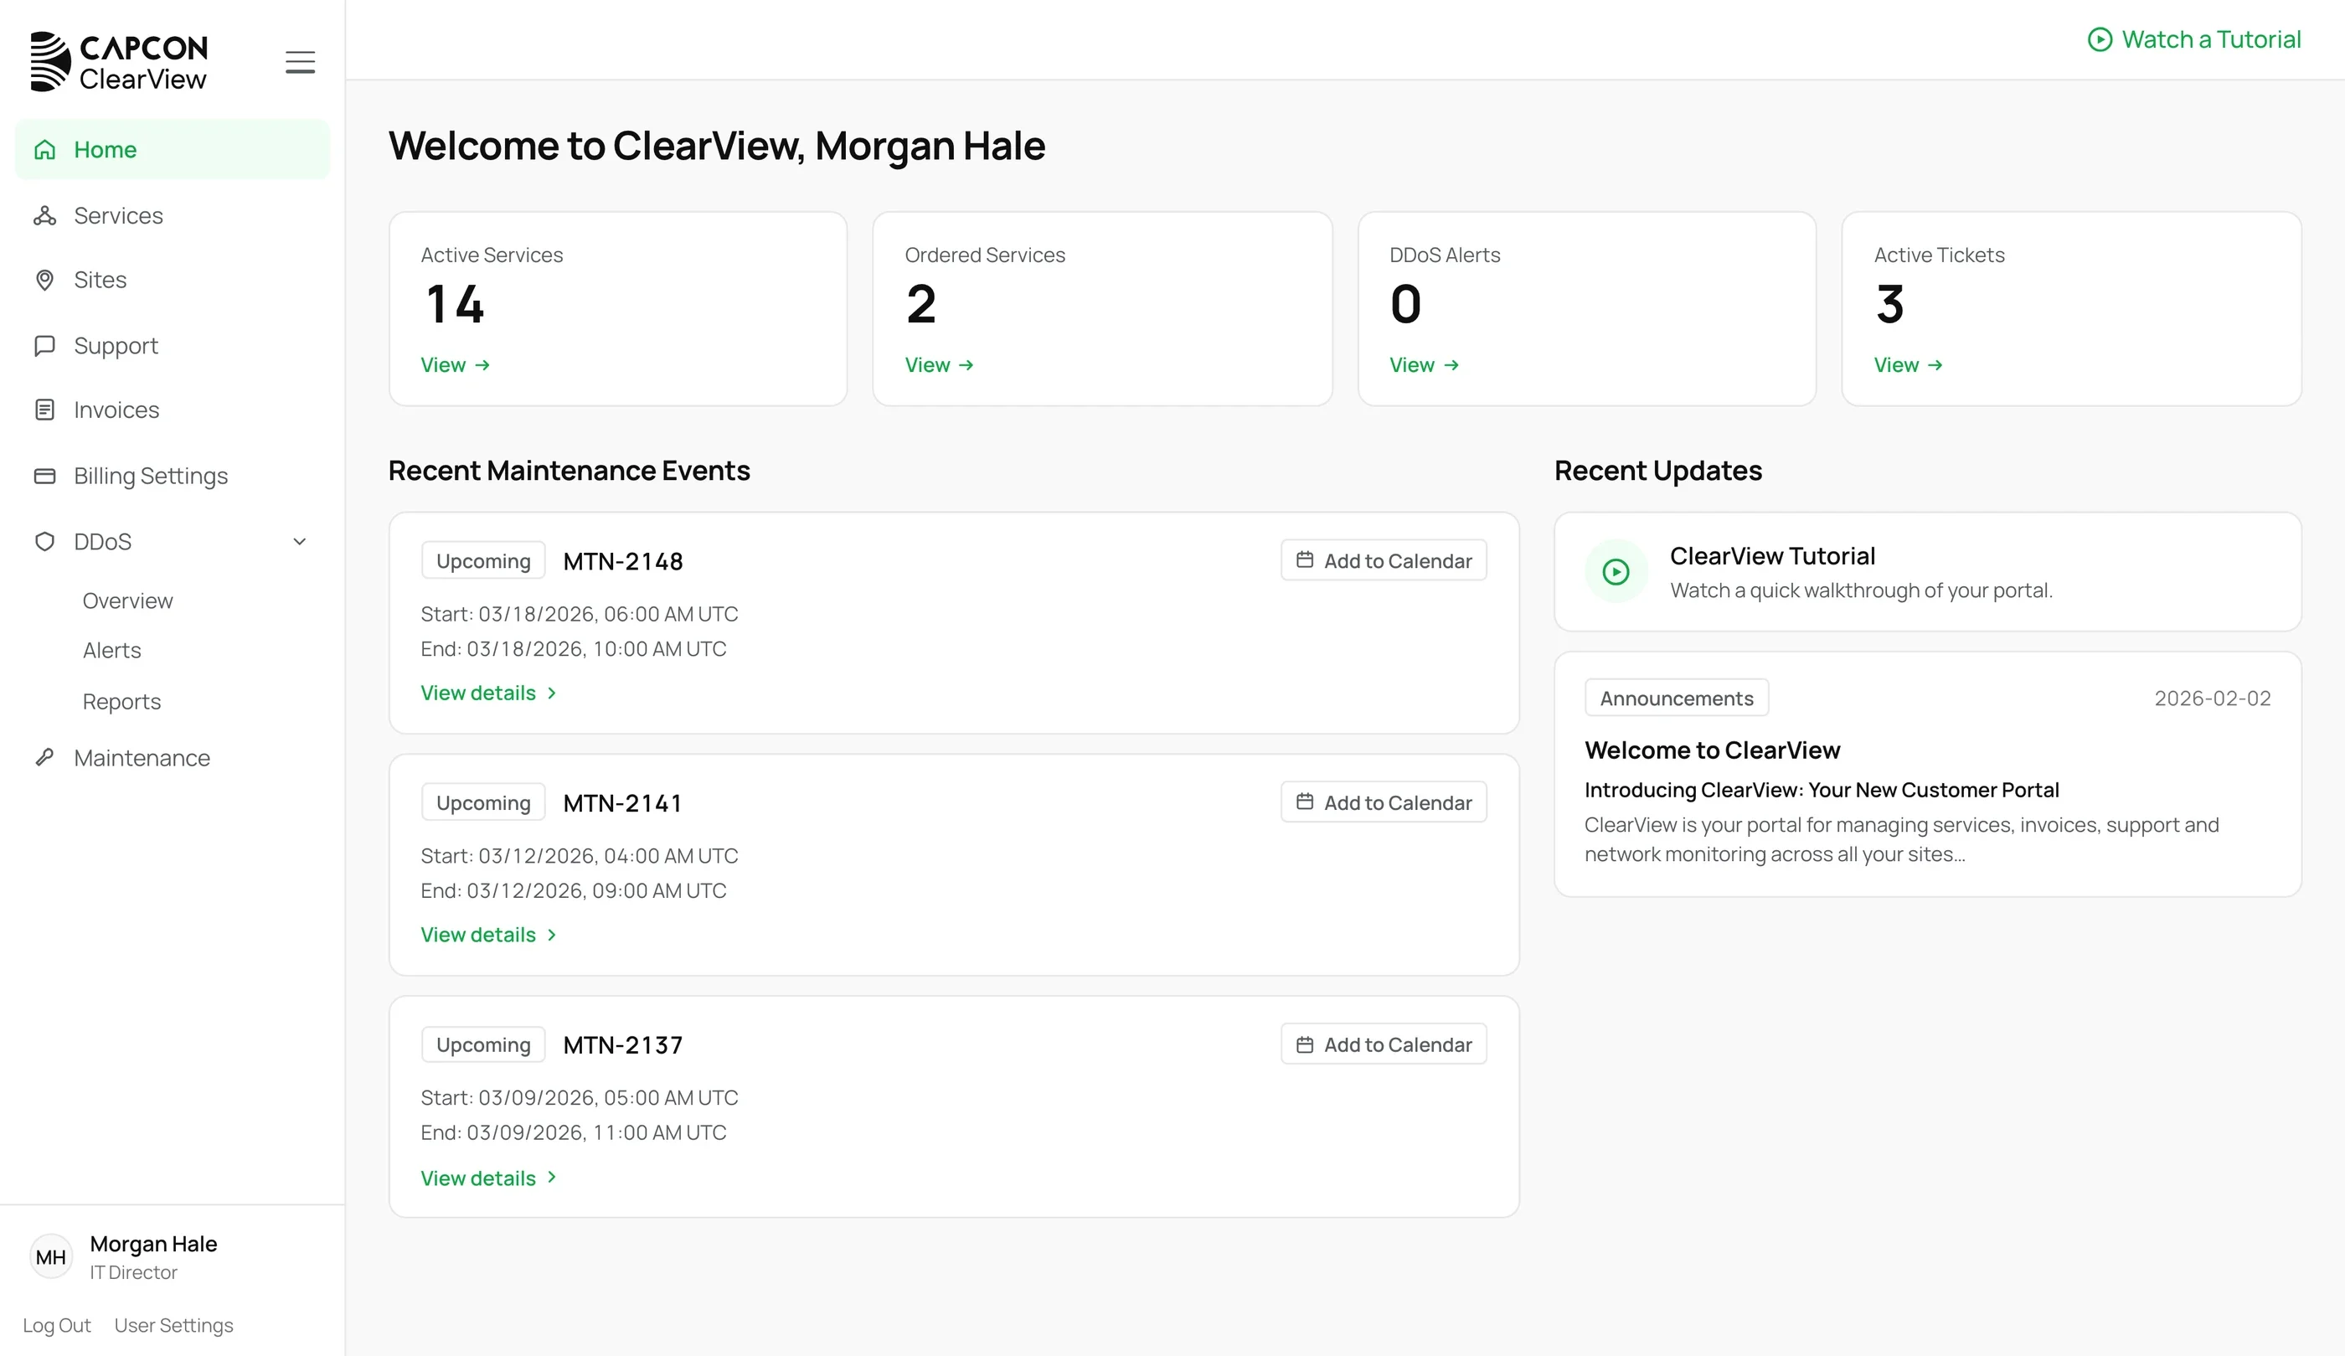Click the Invoices document icon
The height and width of the screenshot is (1356, 2345).
(x=44, y=410)
